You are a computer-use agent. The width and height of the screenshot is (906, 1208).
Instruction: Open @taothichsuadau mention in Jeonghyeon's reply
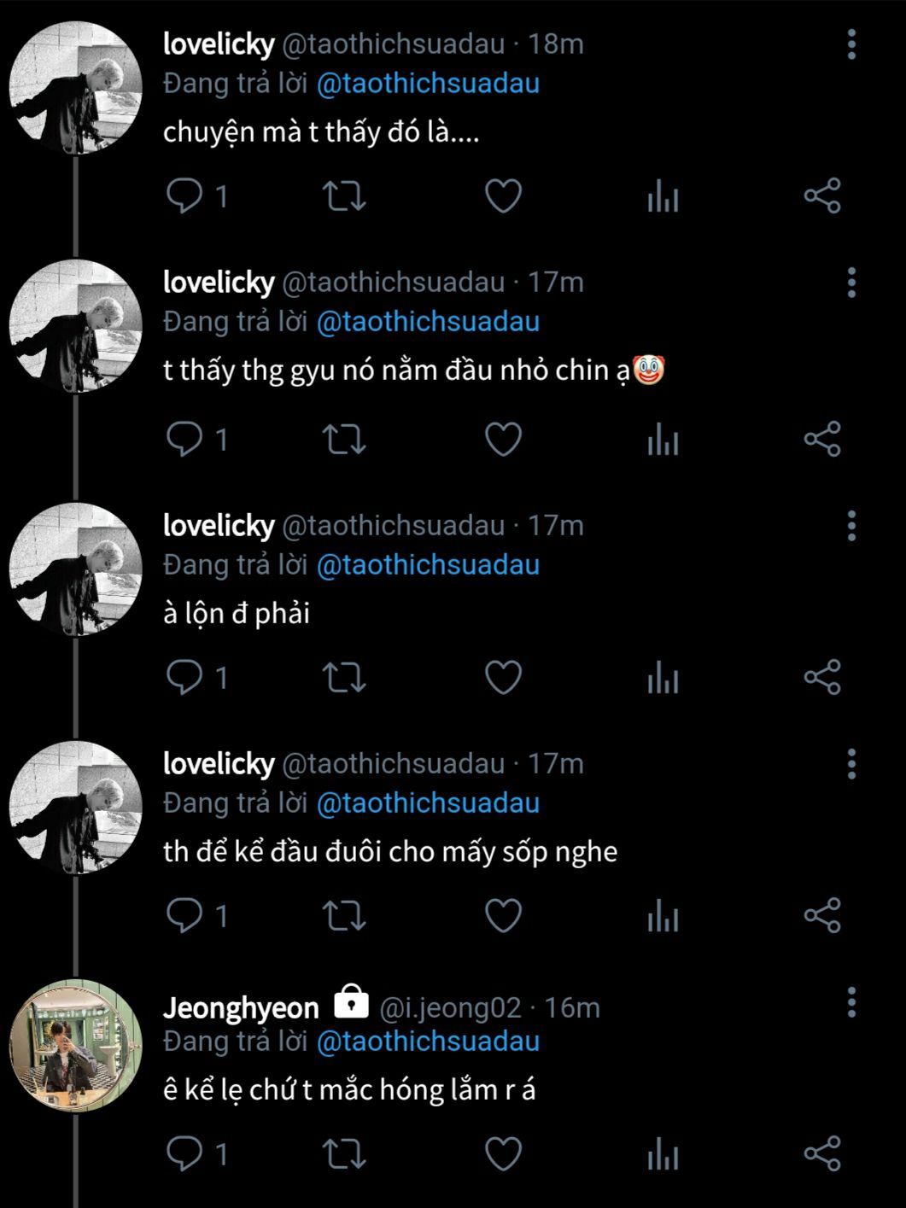(x=428, y=1042)
